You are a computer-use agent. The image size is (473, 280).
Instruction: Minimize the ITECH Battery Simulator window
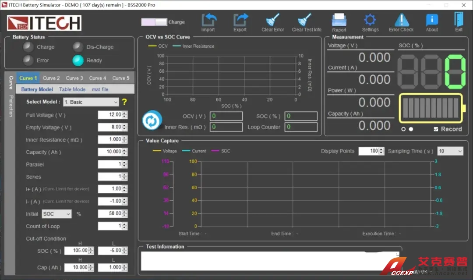(429, 5)
